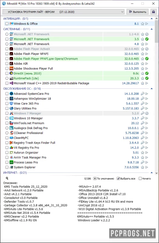Select the RuntimePack (Lite) radio button
The width and height of the screenshot is (159, 243).
[x=7, y=78]
